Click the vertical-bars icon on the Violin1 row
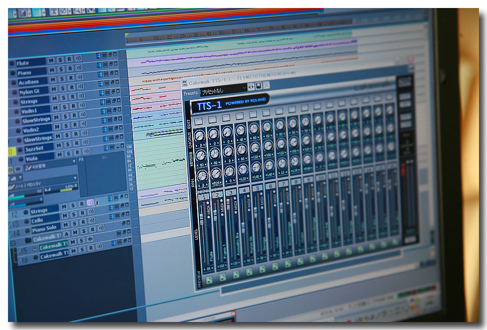Viewport: 487px width, 330px height. tap(109, 111)
